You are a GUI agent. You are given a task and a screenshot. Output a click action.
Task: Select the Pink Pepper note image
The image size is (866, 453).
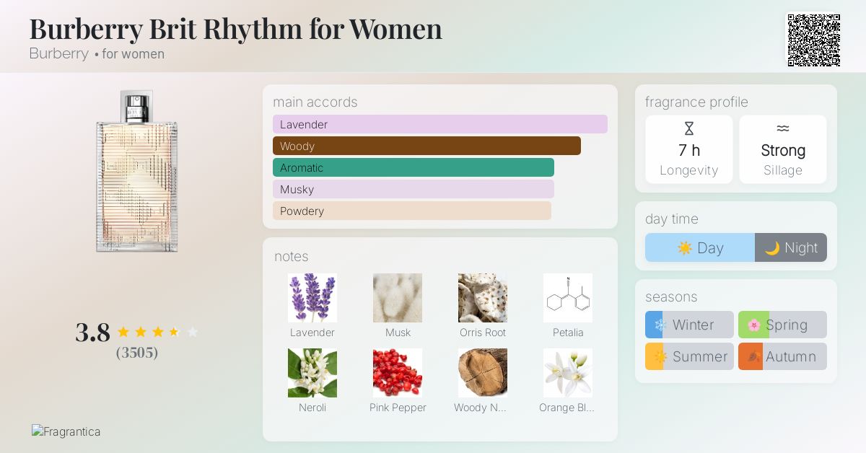coord(397,372)
